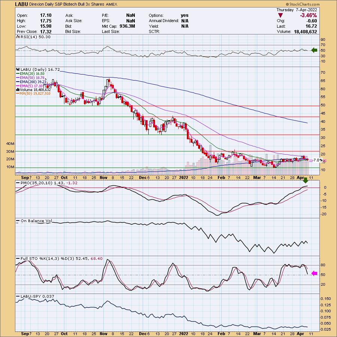Select the High value 17.75
337x337 pixels.
[46, 21]
